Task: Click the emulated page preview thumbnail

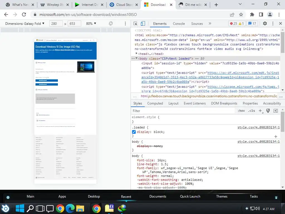Action: coord(65,111)
